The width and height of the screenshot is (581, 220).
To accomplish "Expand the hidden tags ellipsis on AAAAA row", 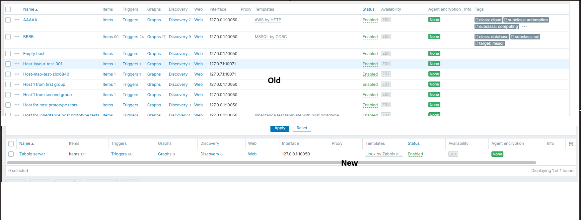I will [525, 27].
